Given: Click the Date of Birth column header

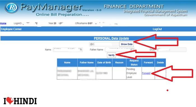Looking at the screenshot, I should 104,63.
